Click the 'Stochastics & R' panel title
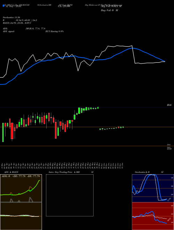Viewport: 174px width, 230px height. tap(142, 172)
